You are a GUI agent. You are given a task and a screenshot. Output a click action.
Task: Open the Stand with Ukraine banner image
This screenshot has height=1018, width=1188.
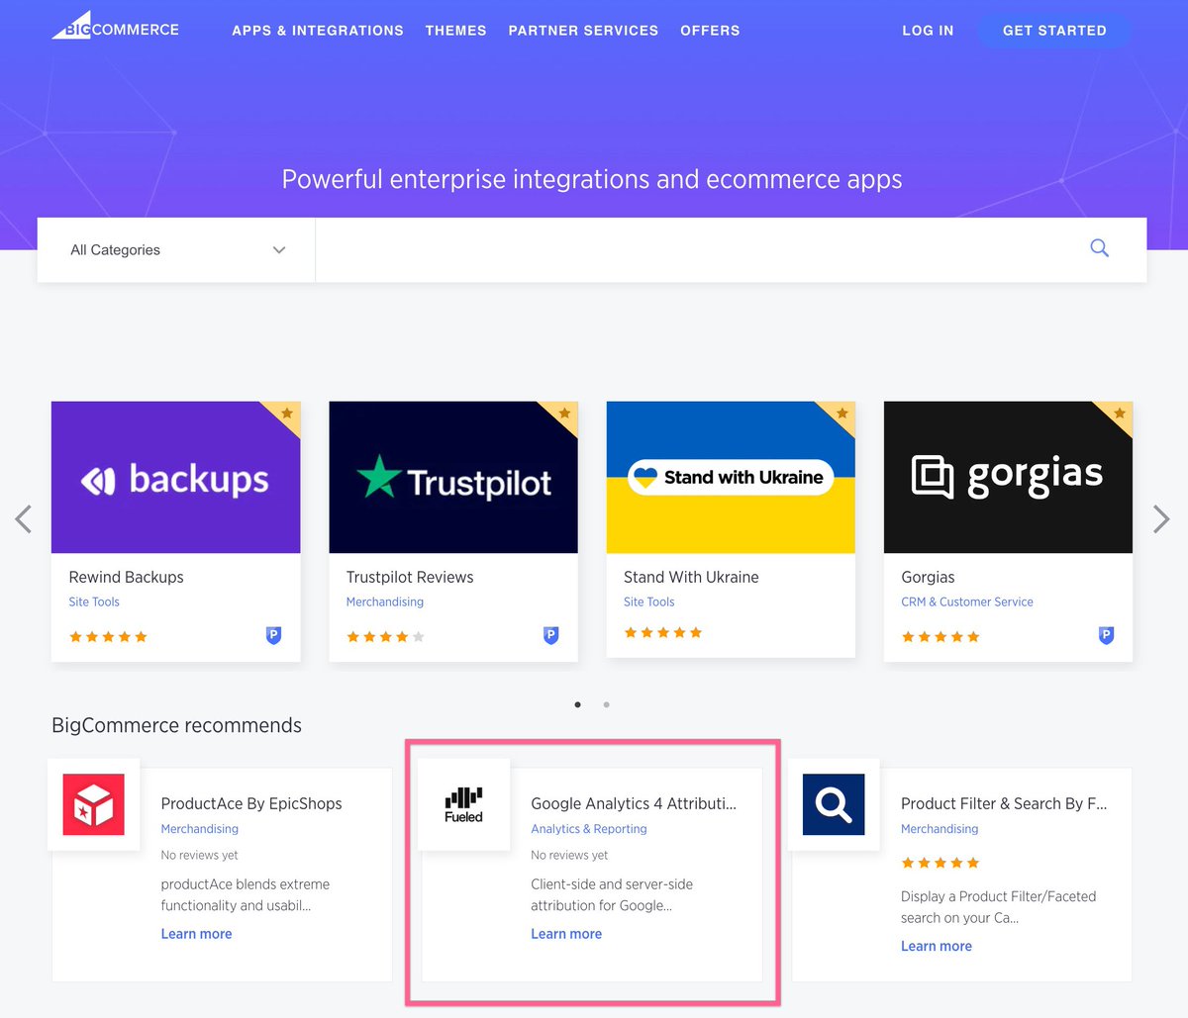coord(731,477)
